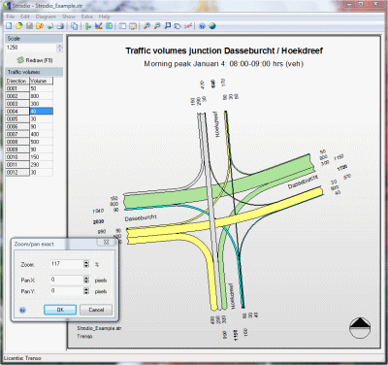The image size is (388, 365).
Task: Select highlighted volume cell for direction 0004
Action: (41, 112)
